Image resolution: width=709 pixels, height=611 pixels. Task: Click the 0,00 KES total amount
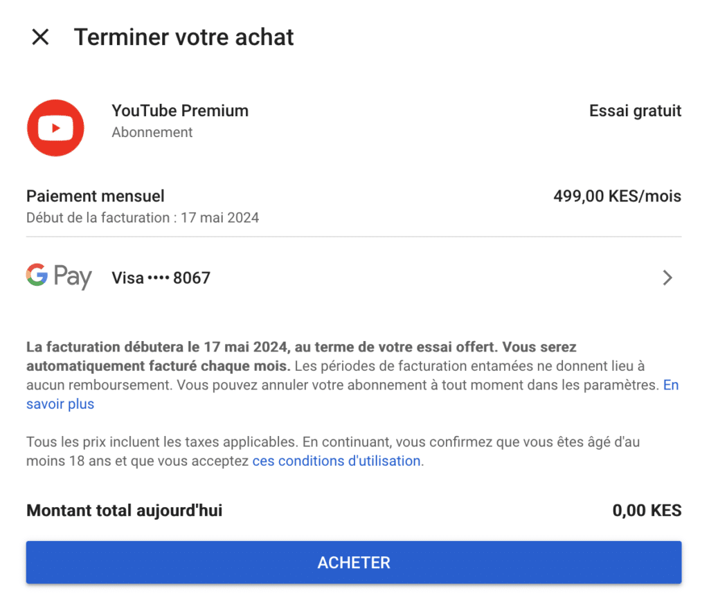[647, 510]
